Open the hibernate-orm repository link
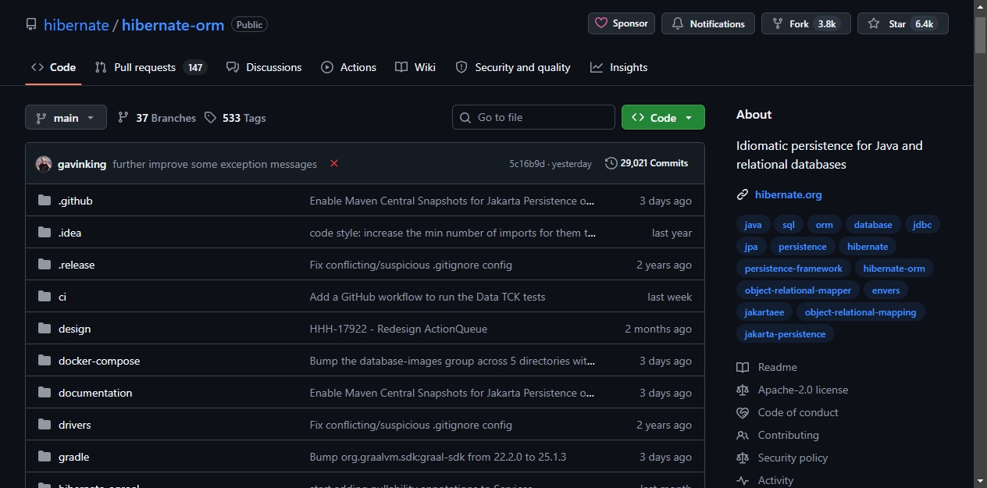 point(173,25)
